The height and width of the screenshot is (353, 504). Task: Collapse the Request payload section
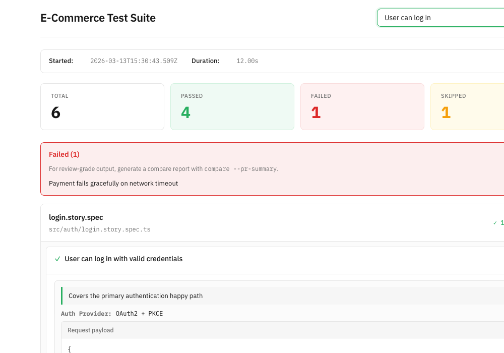tap(90, 330)
